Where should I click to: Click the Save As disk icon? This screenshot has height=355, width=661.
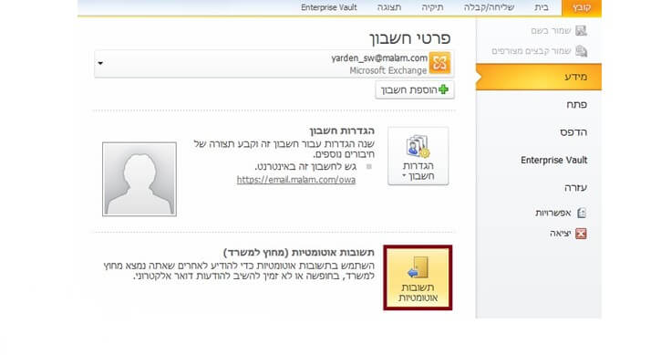point(581,30)
